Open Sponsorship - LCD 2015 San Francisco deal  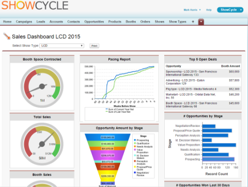click(x=191, y=73)
